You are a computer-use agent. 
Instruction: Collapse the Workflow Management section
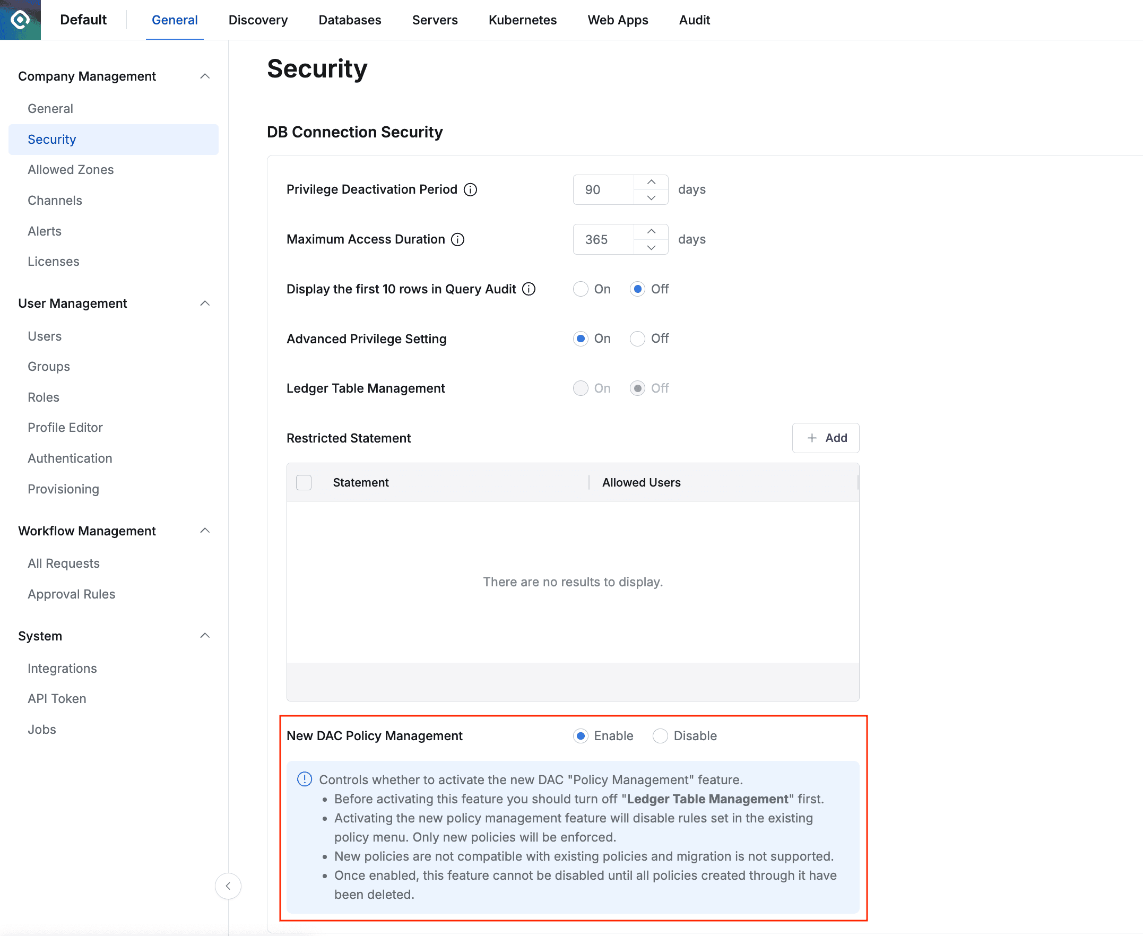point(205,530)
